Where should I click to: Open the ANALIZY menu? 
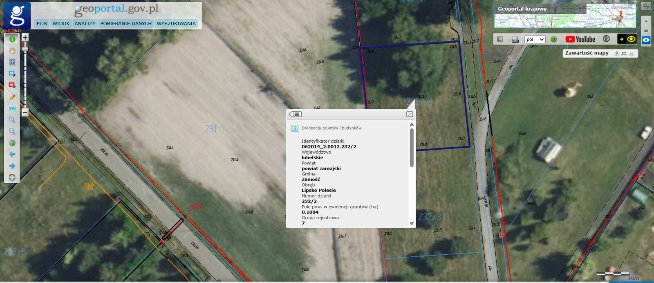coord(85,24)
